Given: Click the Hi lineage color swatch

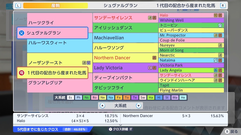Looking at the screenshot, I should click(159, 97).
